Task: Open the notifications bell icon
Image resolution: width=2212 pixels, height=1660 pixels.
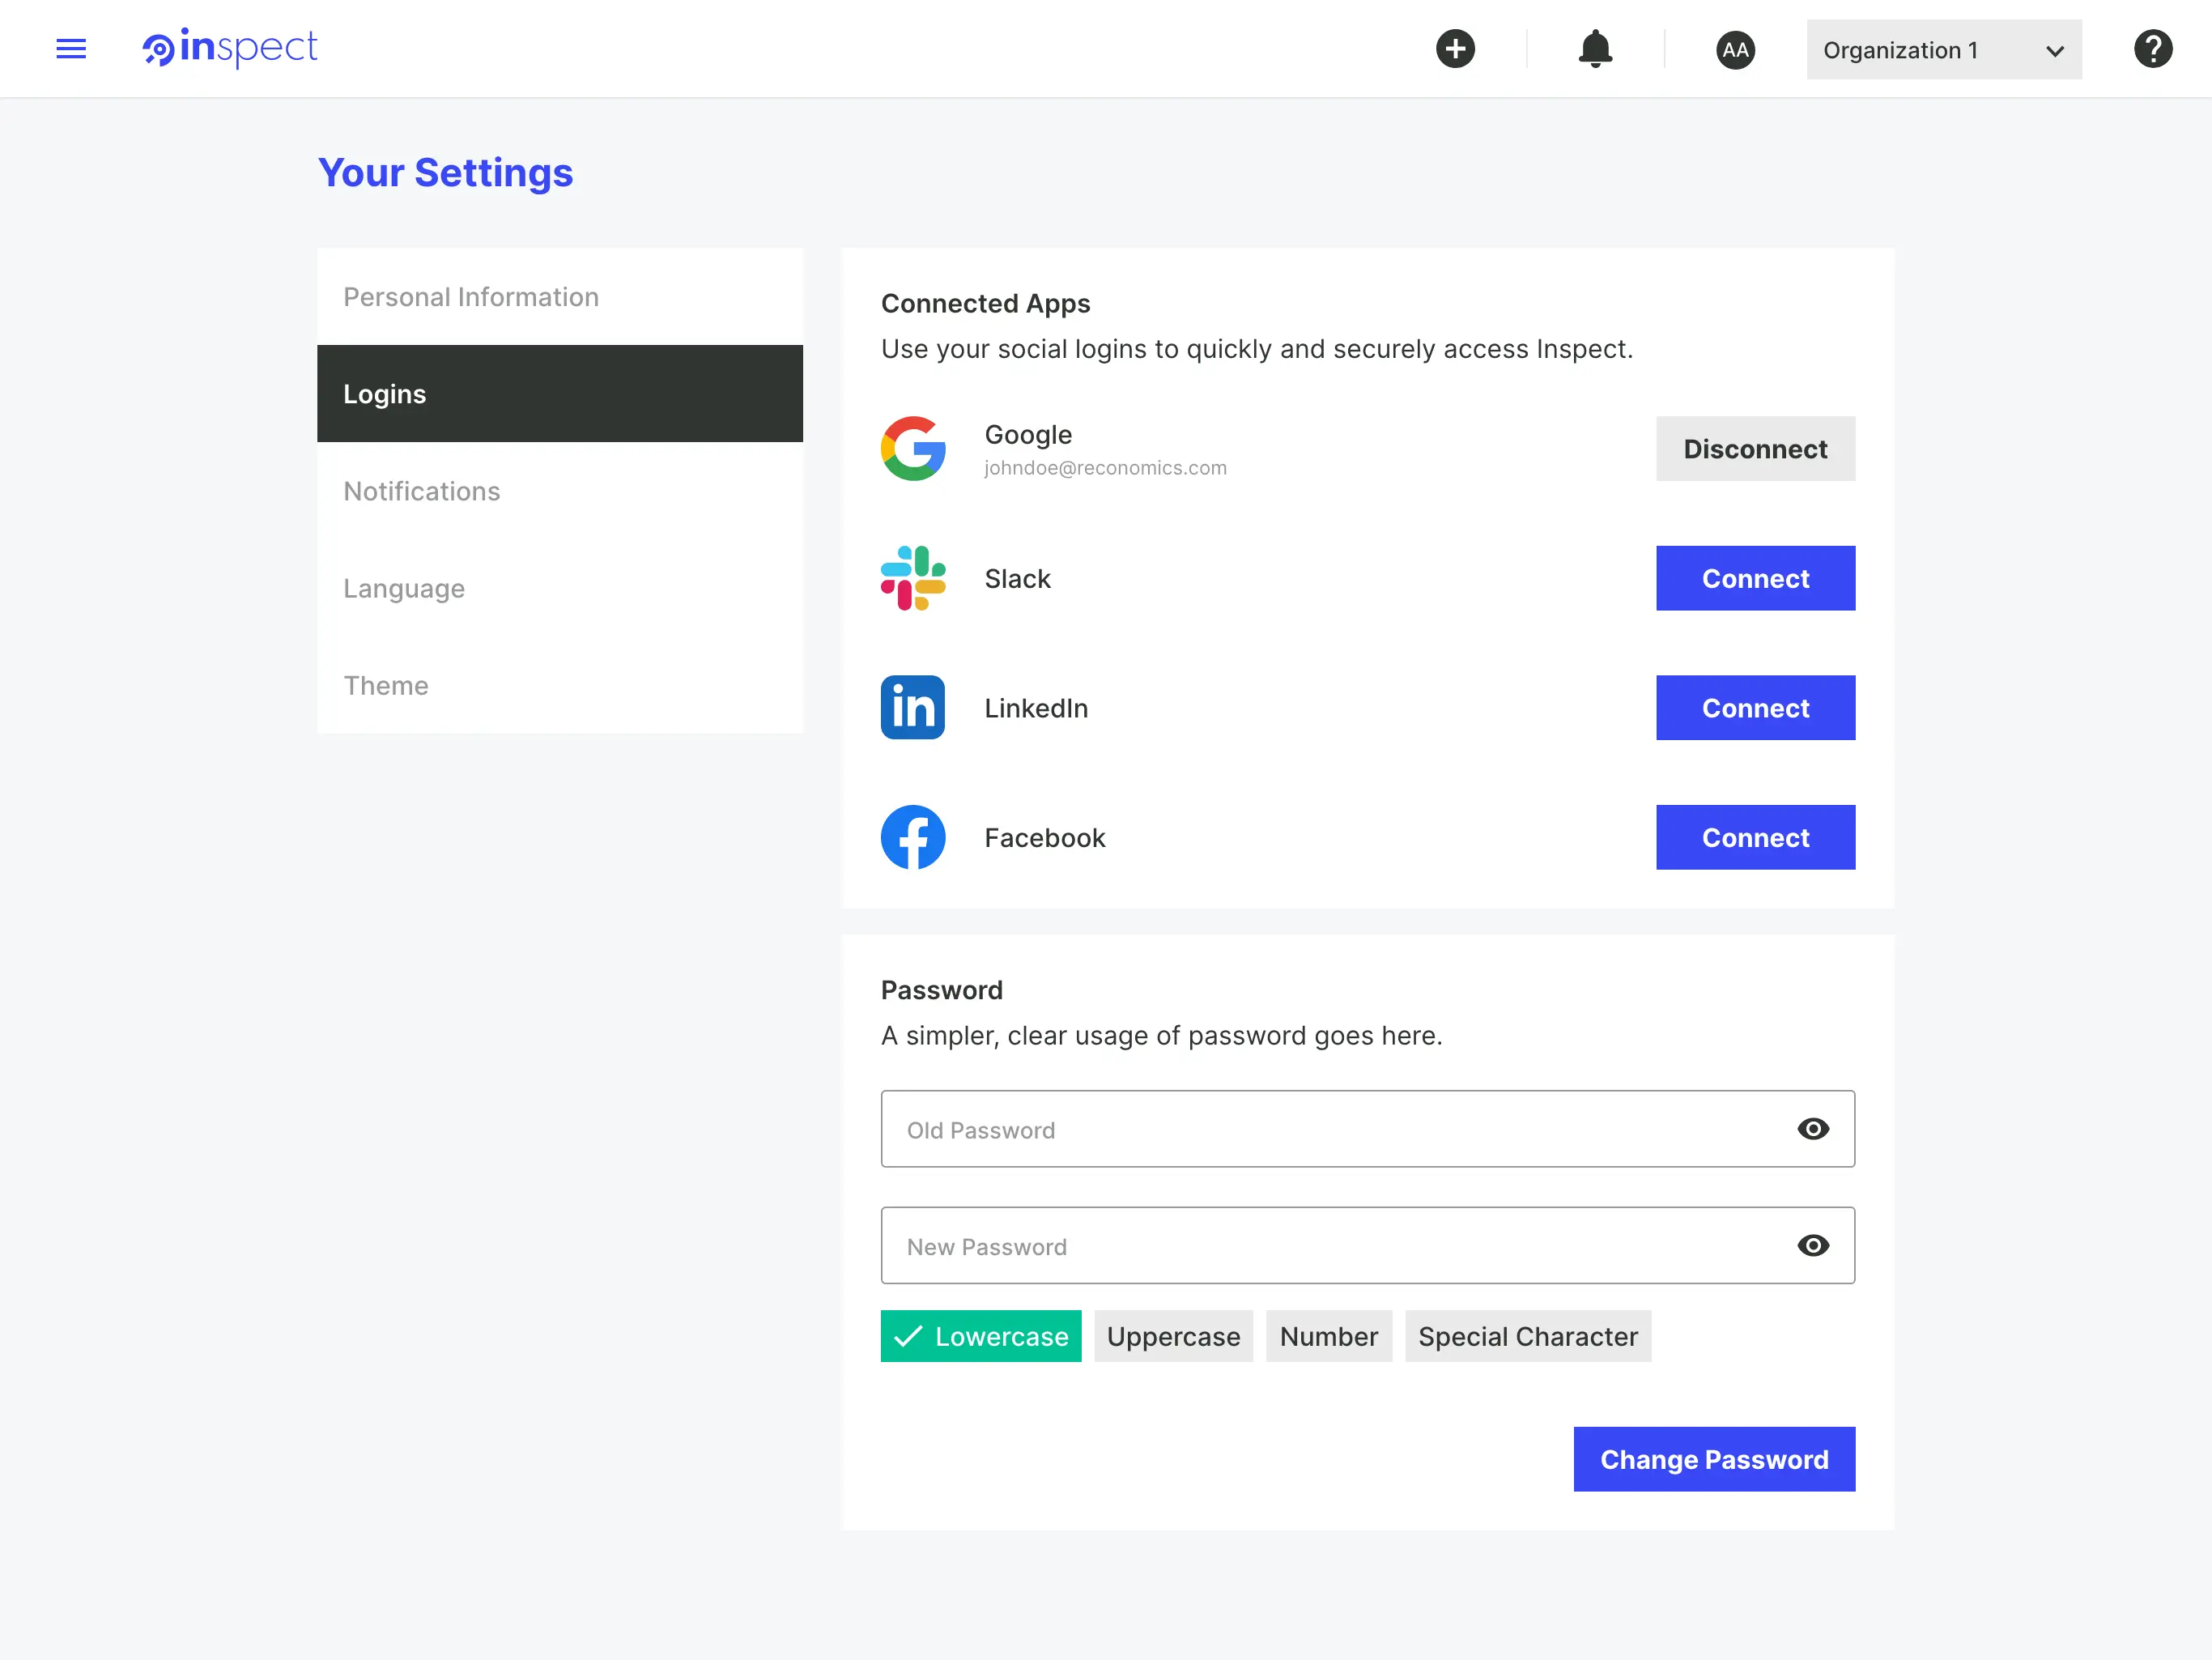Action: [x=1594, y=49]
